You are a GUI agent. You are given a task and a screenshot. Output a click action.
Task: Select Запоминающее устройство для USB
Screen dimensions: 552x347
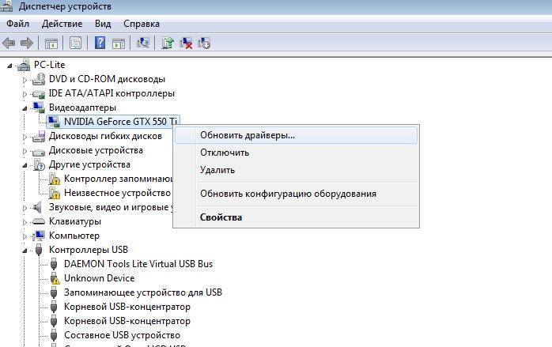[x=143, y=292]
